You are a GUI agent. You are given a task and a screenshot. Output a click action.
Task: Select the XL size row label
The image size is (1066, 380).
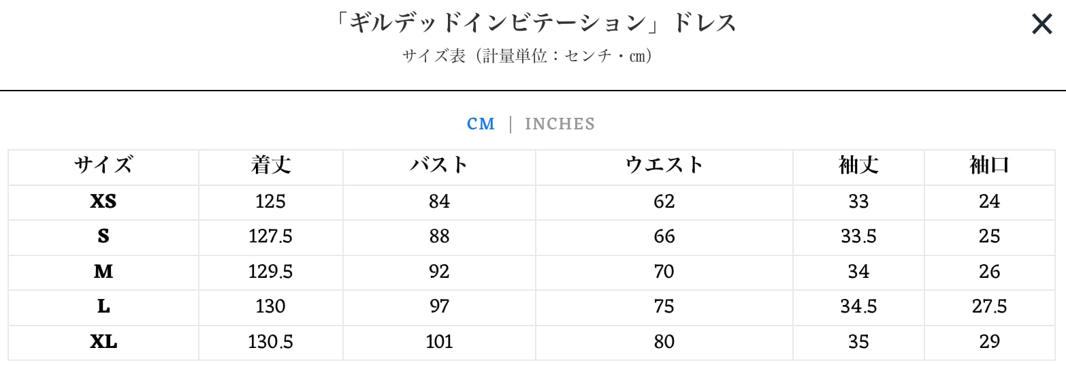click(103, 342)
